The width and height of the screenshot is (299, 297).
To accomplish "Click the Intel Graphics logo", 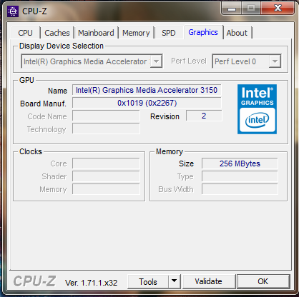I will pyautogui.click(x=257, y=109).
